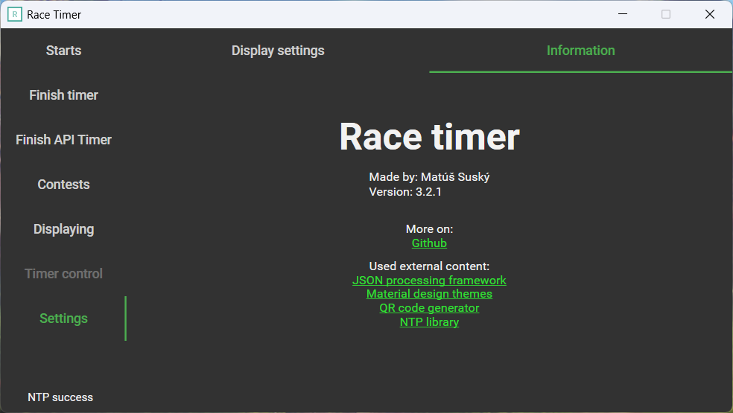This screenshot has height=413, width=733.
Task: Click the large Race timer heading
Action: (429, 137)
